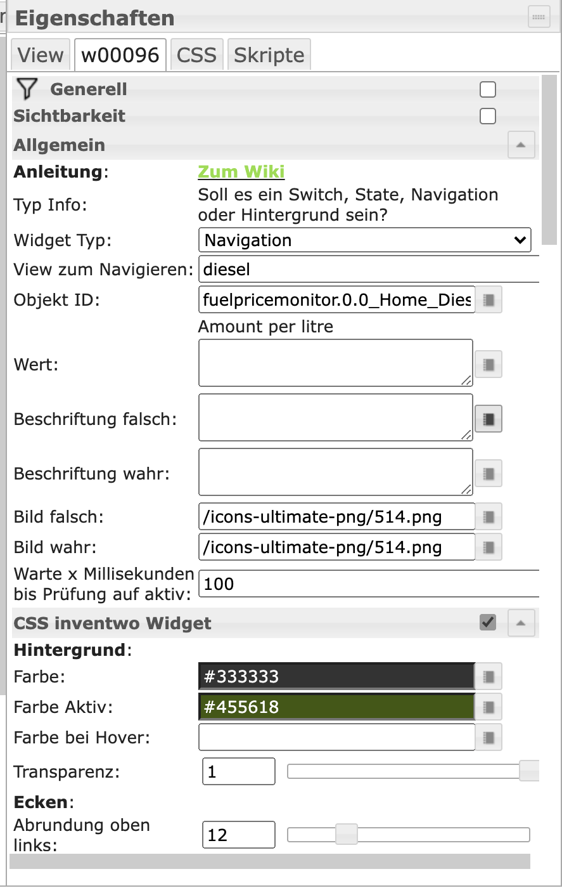
Task: Collapse the CSS inventwo Widget section
Action: point(521,624)
